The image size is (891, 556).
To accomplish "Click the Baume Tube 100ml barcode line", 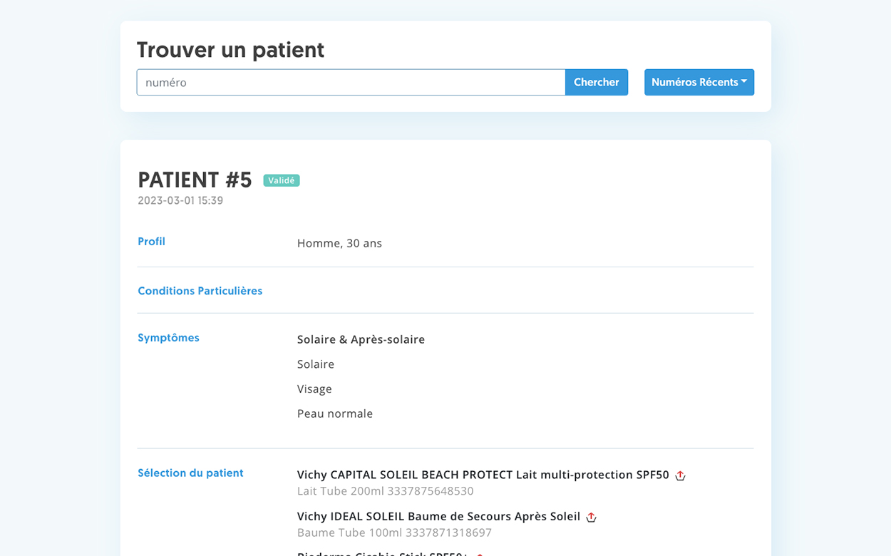I will (x=394, y=532).
